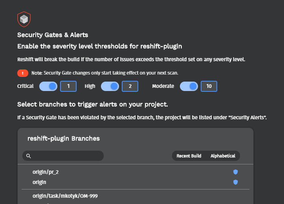Click the reshift-plugin Branches panel title
Image resolution: width=284 pixels, height=204 pixels.
[x=64, y=138]
